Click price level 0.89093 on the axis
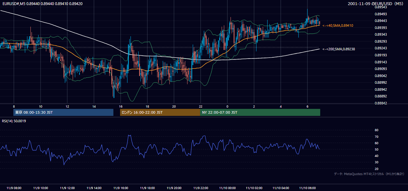 click(381, 69)
